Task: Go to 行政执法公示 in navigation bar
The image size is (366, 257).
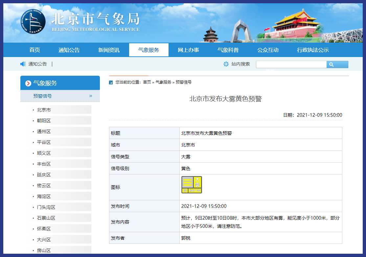Action: tap(313, 50)
